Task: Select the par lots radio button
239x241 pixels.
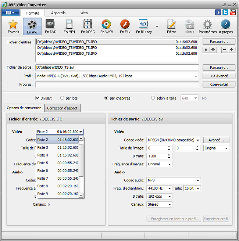Action: tap(62, 98)
